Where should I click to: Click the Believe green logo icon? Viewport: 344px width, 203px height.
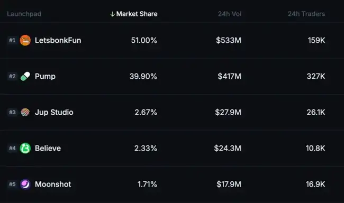point(25,148)
